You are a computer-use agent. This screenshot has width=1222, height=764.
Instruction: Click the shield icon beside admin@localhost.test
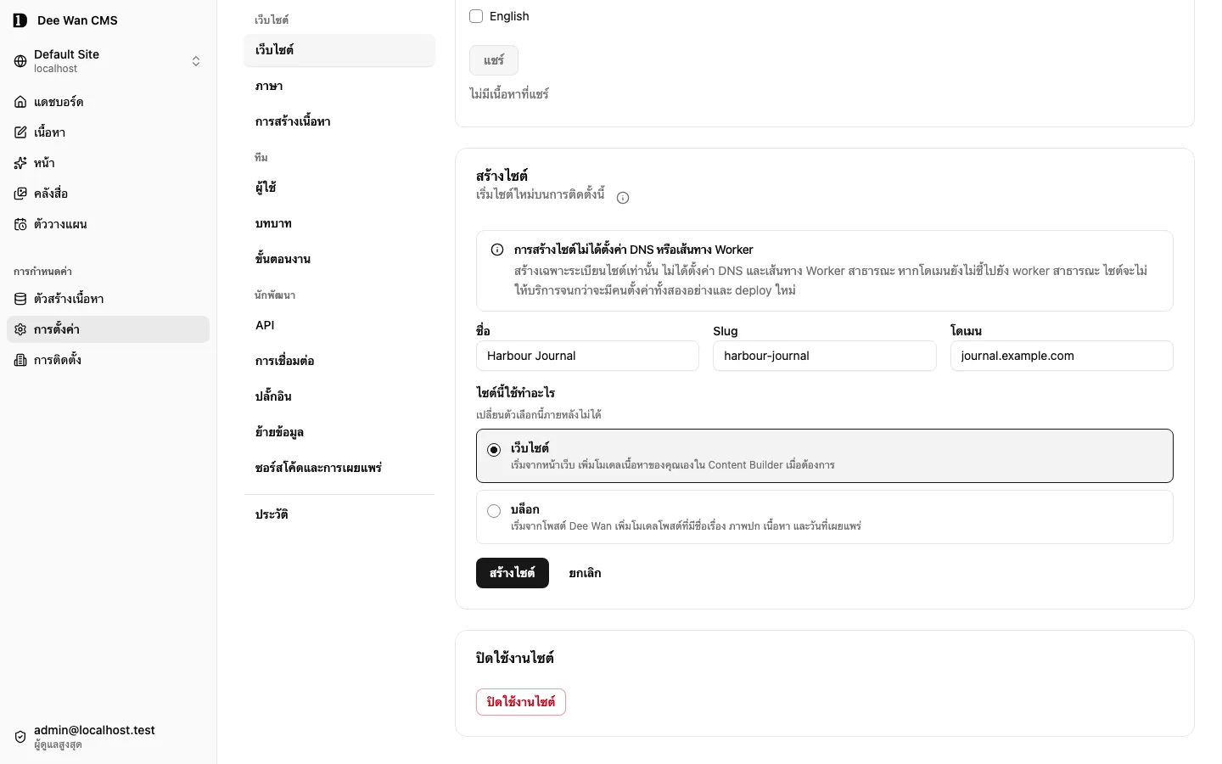20,737
